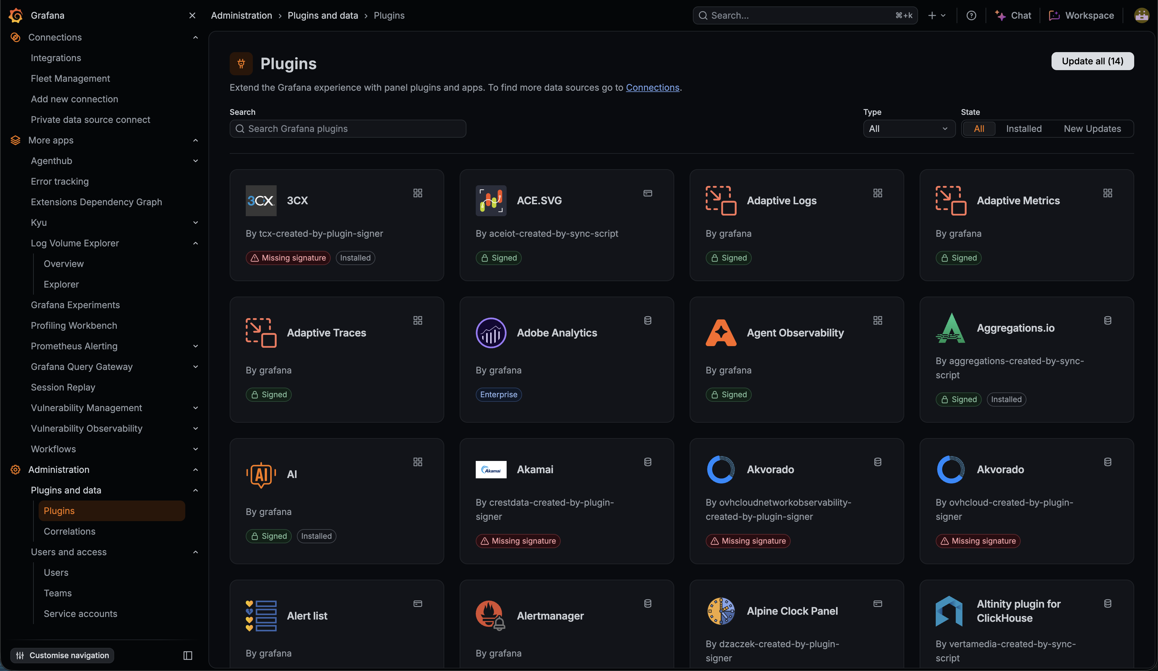
Task: Click the Agent Observability plugin icon
Action: (721, 333)
